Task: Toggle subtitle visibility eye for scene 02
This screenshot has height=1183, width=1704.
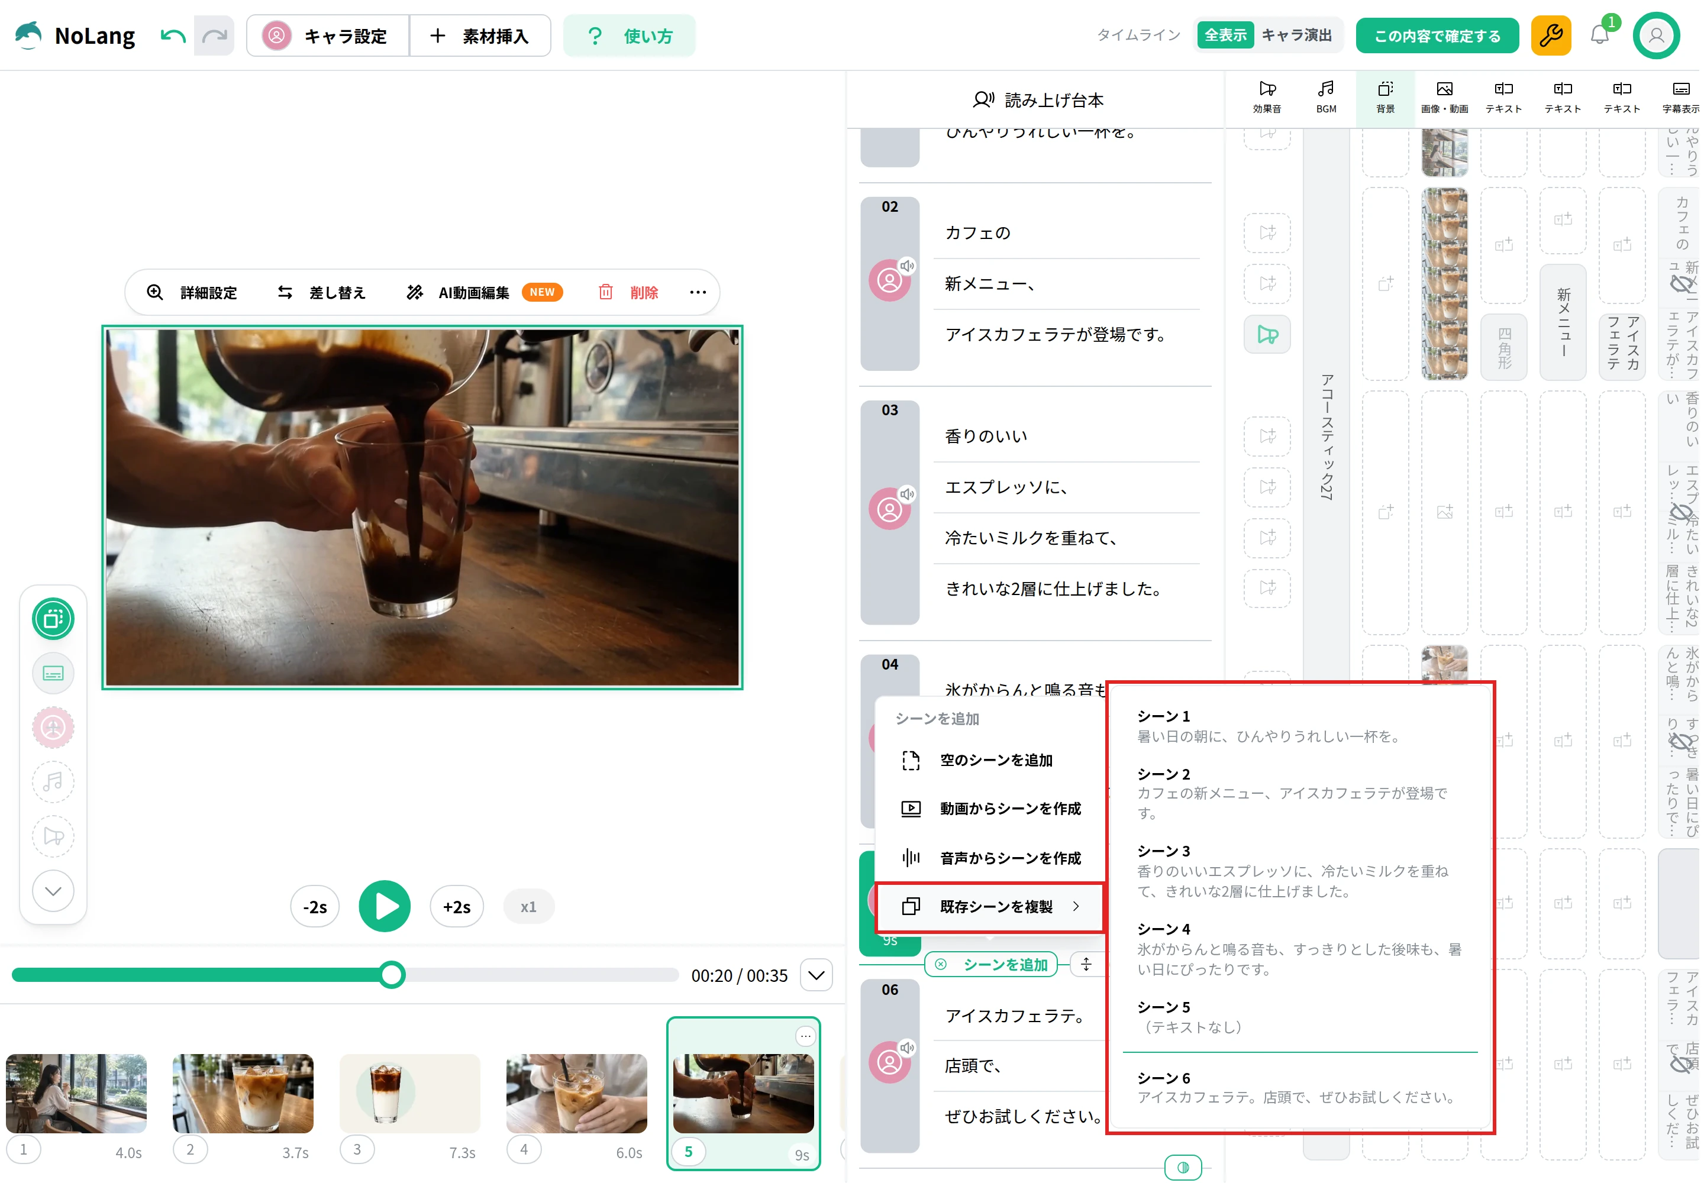Action: (1682, 284)
